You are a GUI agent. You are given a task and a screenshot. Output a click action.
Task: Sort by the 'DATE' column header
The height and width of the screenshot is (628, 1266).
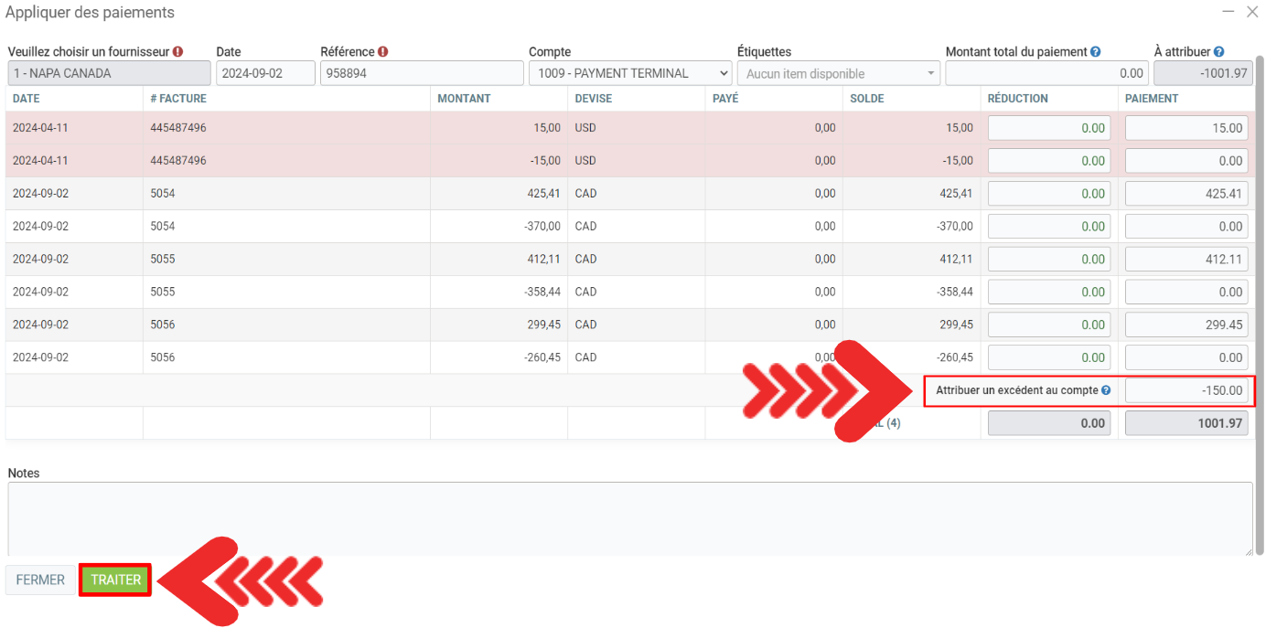pos(27,99)
